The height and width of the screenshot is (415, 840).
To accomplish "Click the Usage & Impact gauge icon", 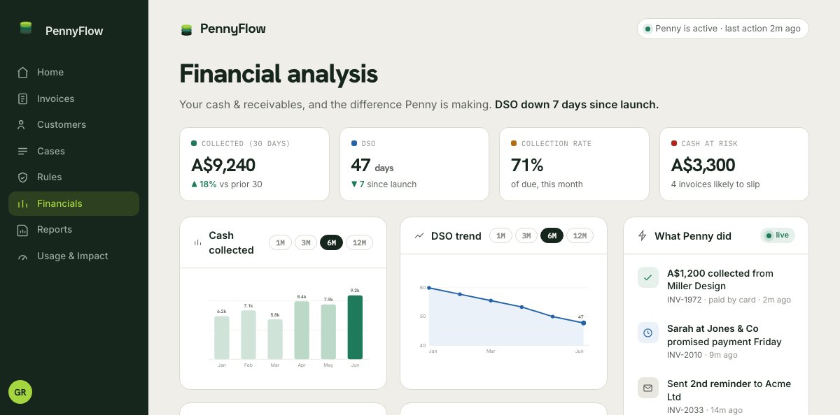I will (x=23, y=256).
